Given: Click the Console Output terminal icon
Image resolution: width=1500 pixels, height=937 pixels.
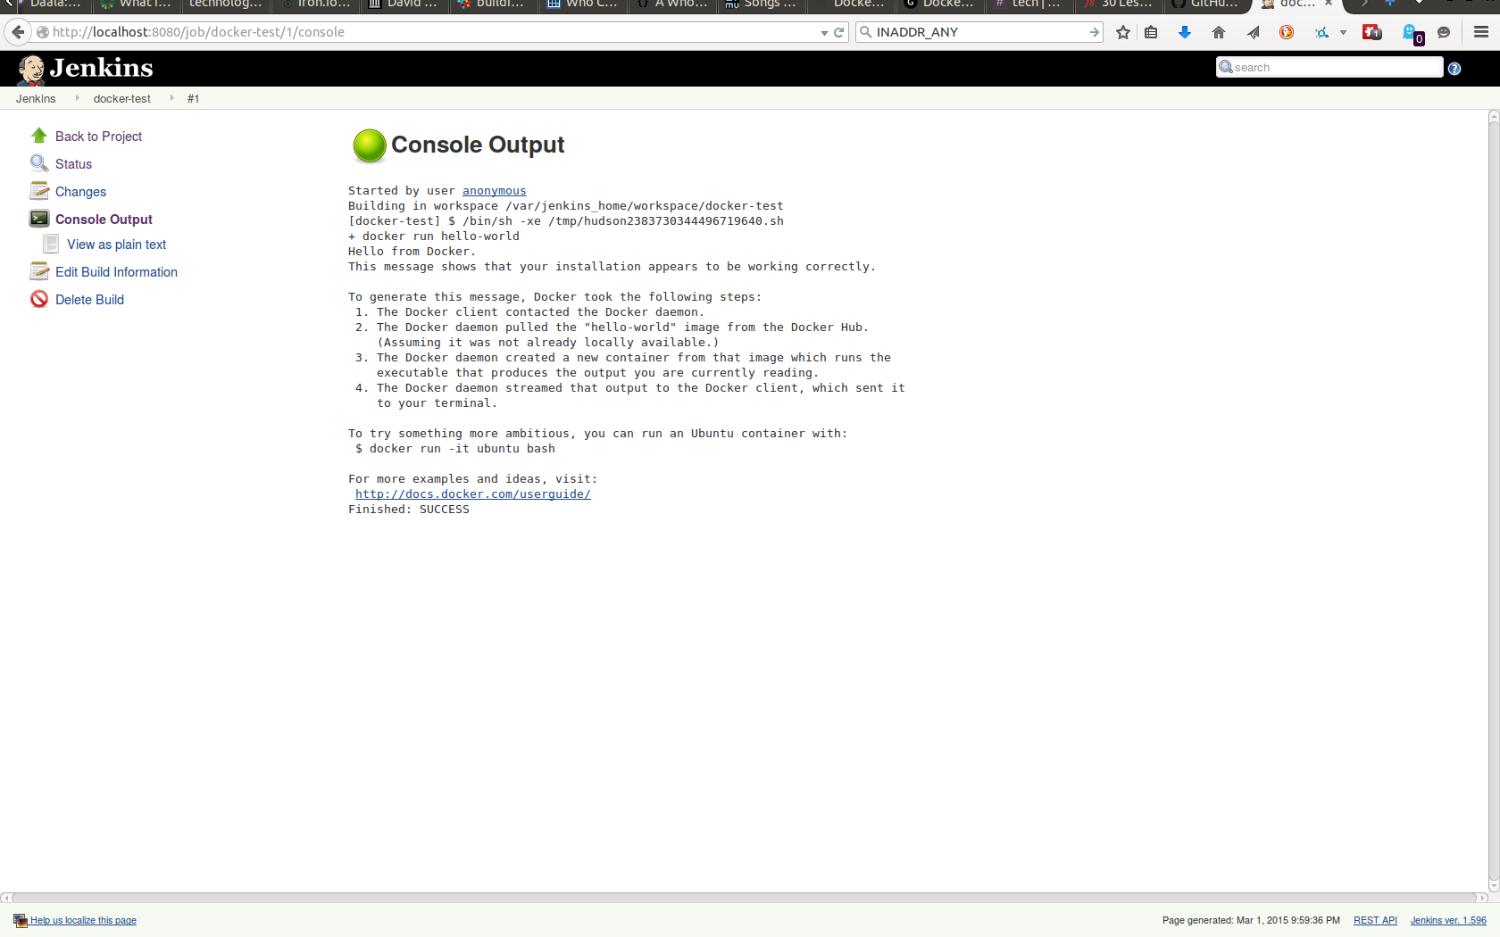Looking at the screenshot, I should [38, 219].
